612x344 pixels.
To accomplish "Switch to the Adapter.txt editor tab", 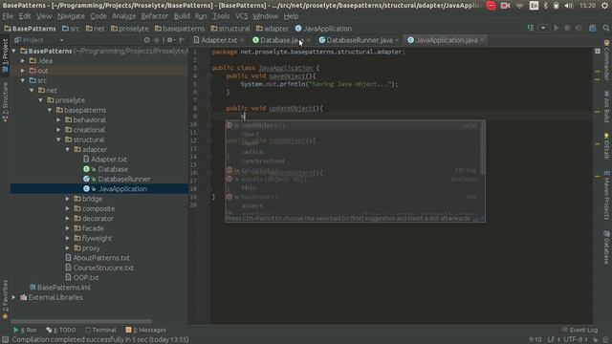I will (x=219, y=40).
